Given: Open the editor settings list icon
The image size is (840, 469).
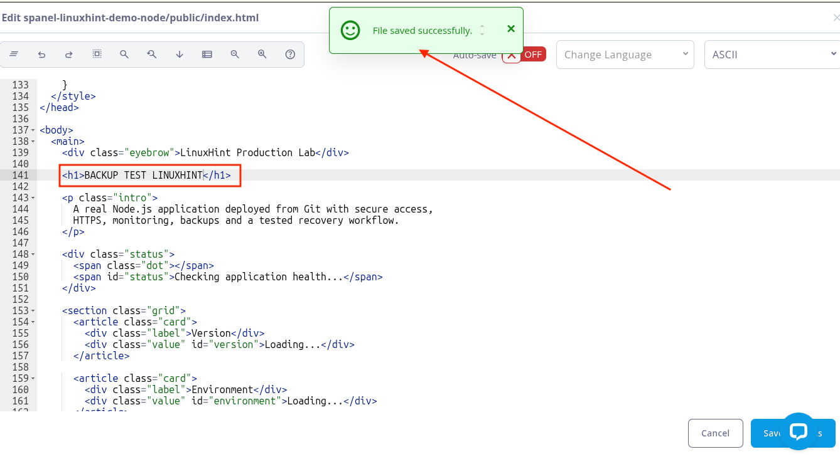Looking at the screenshot, I should (207, 55).
